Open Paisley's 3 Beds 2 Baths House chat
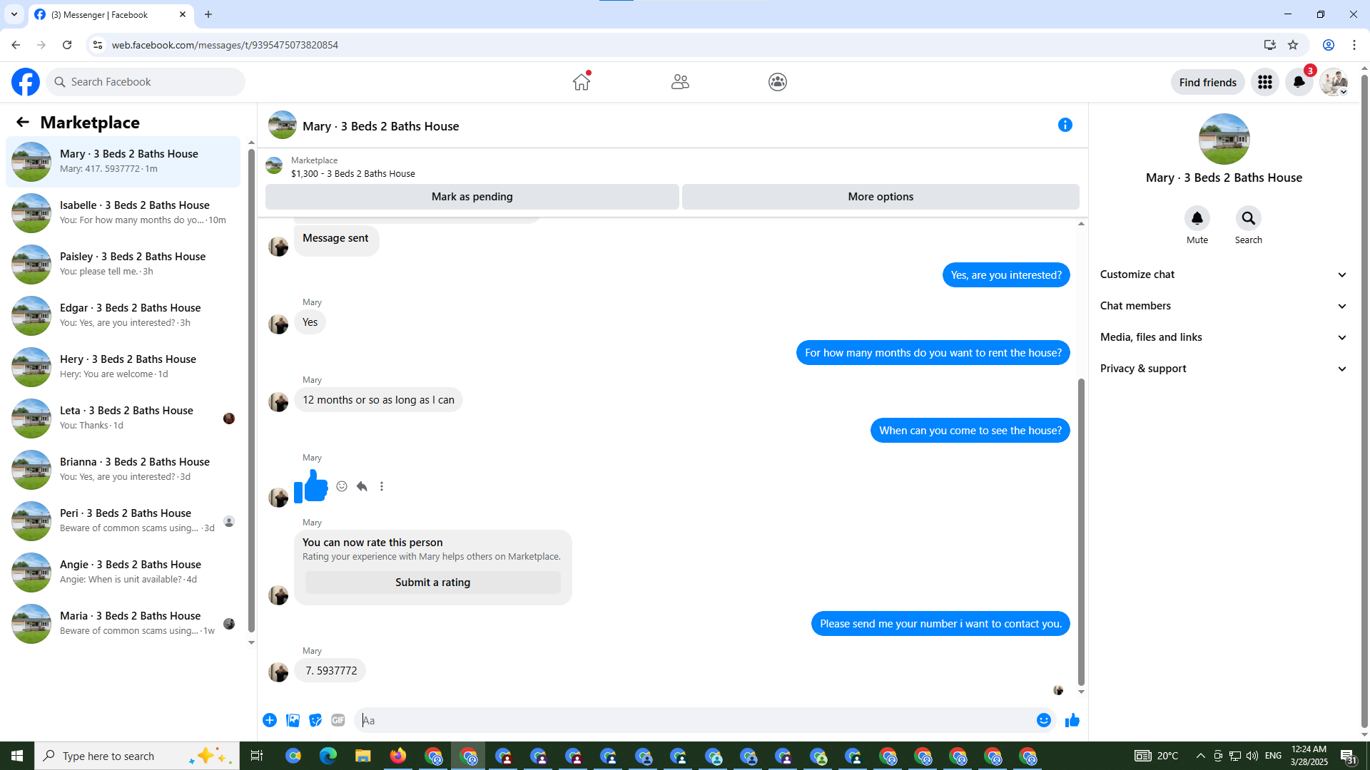The image size is (1370, 770). (123, 265)
